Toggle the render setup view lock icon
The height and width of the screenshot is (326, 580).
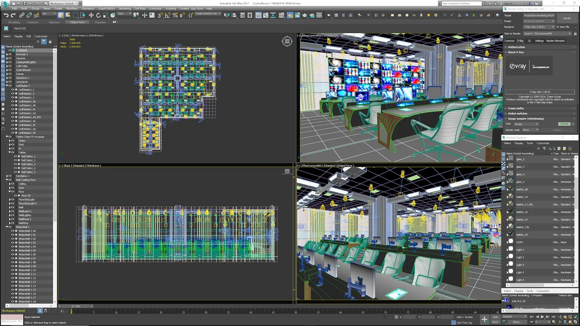click(575, 34)
